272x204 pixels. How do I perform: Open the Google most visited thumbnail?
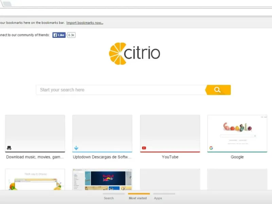[237, 134]
